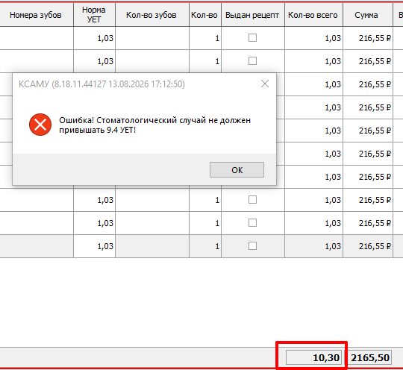Tick 'Выдан рецепт' checkbox just above highlighted row
This screenshot has height=370, width=403.
click(x=252, y=223)
